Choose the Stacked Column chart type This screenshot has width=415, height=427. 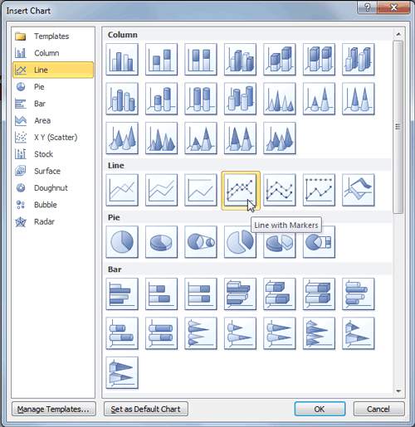[161, 59]
